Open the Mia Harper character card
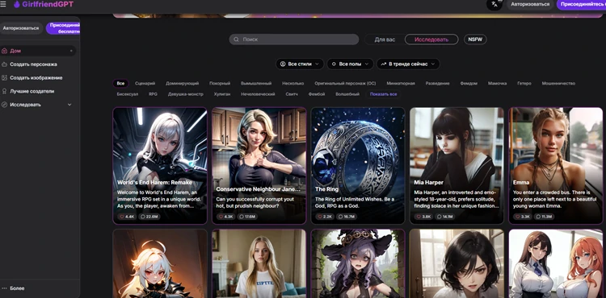This screenshot has width=606, height=298. [x=457, y=166]
